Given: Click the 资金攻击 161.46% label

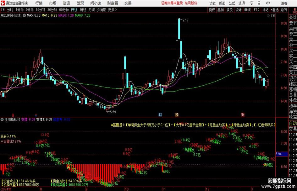Looking at the screenshot, I should pos(18,181).
